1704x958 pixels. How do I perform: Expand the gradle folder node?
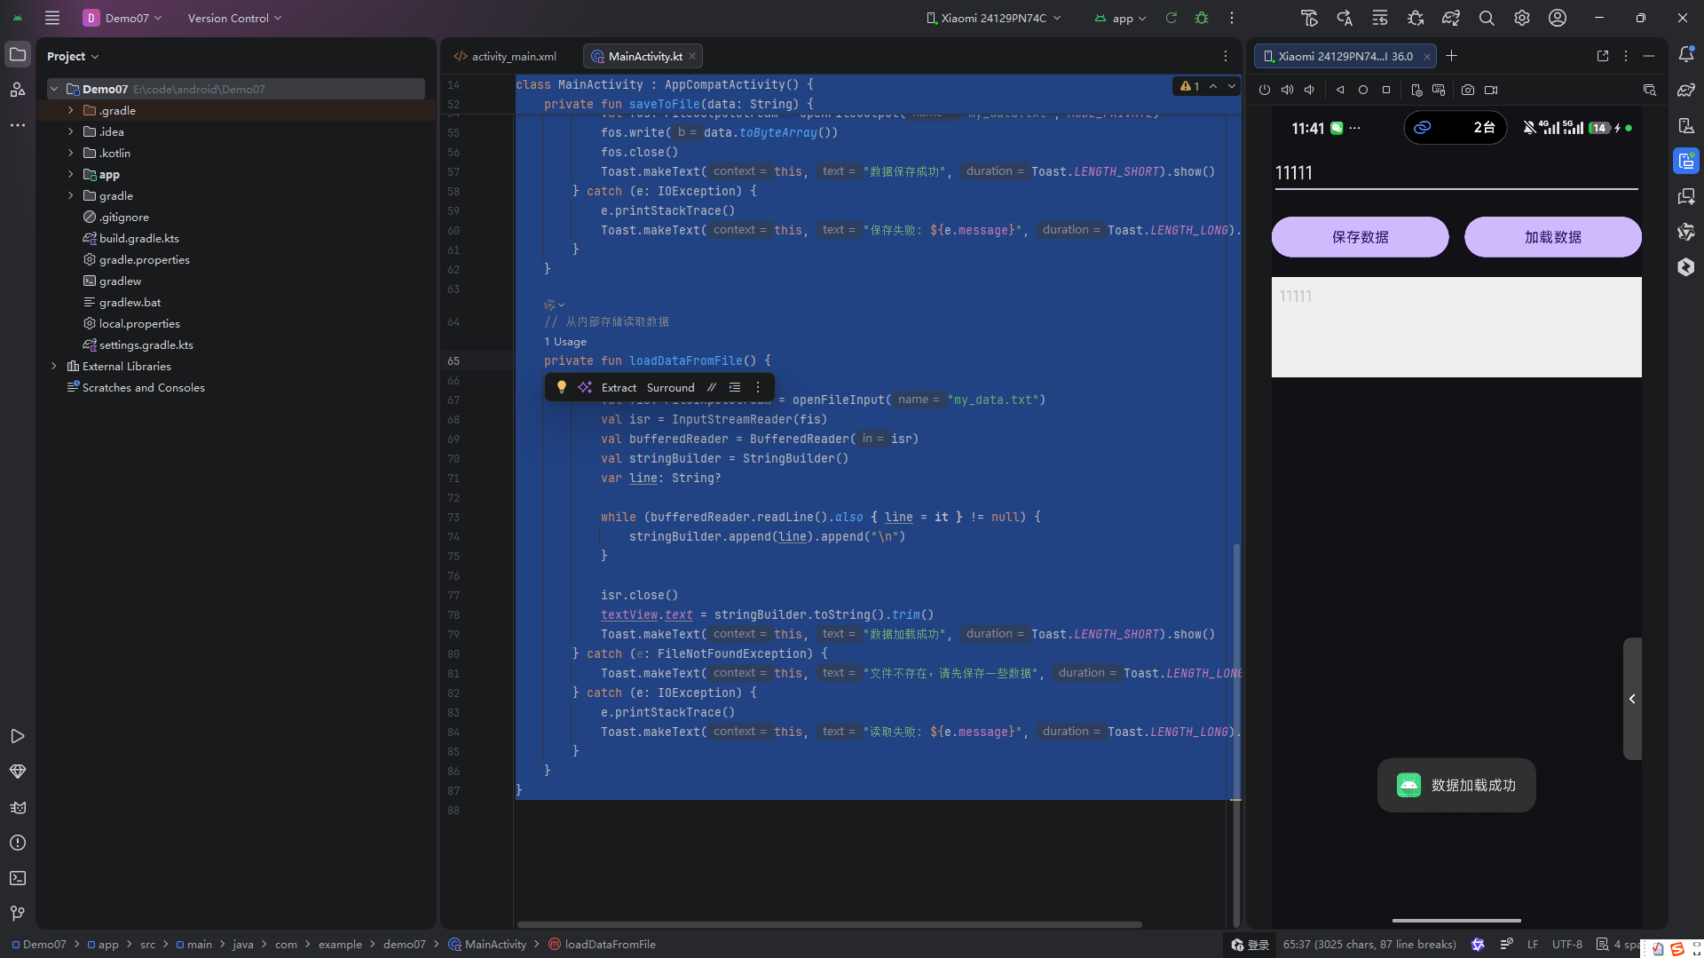71,195
